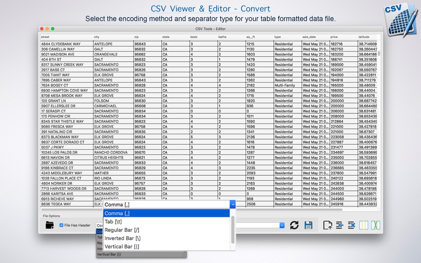Save the file using the floppy disk icon

[x=308, y=225]
